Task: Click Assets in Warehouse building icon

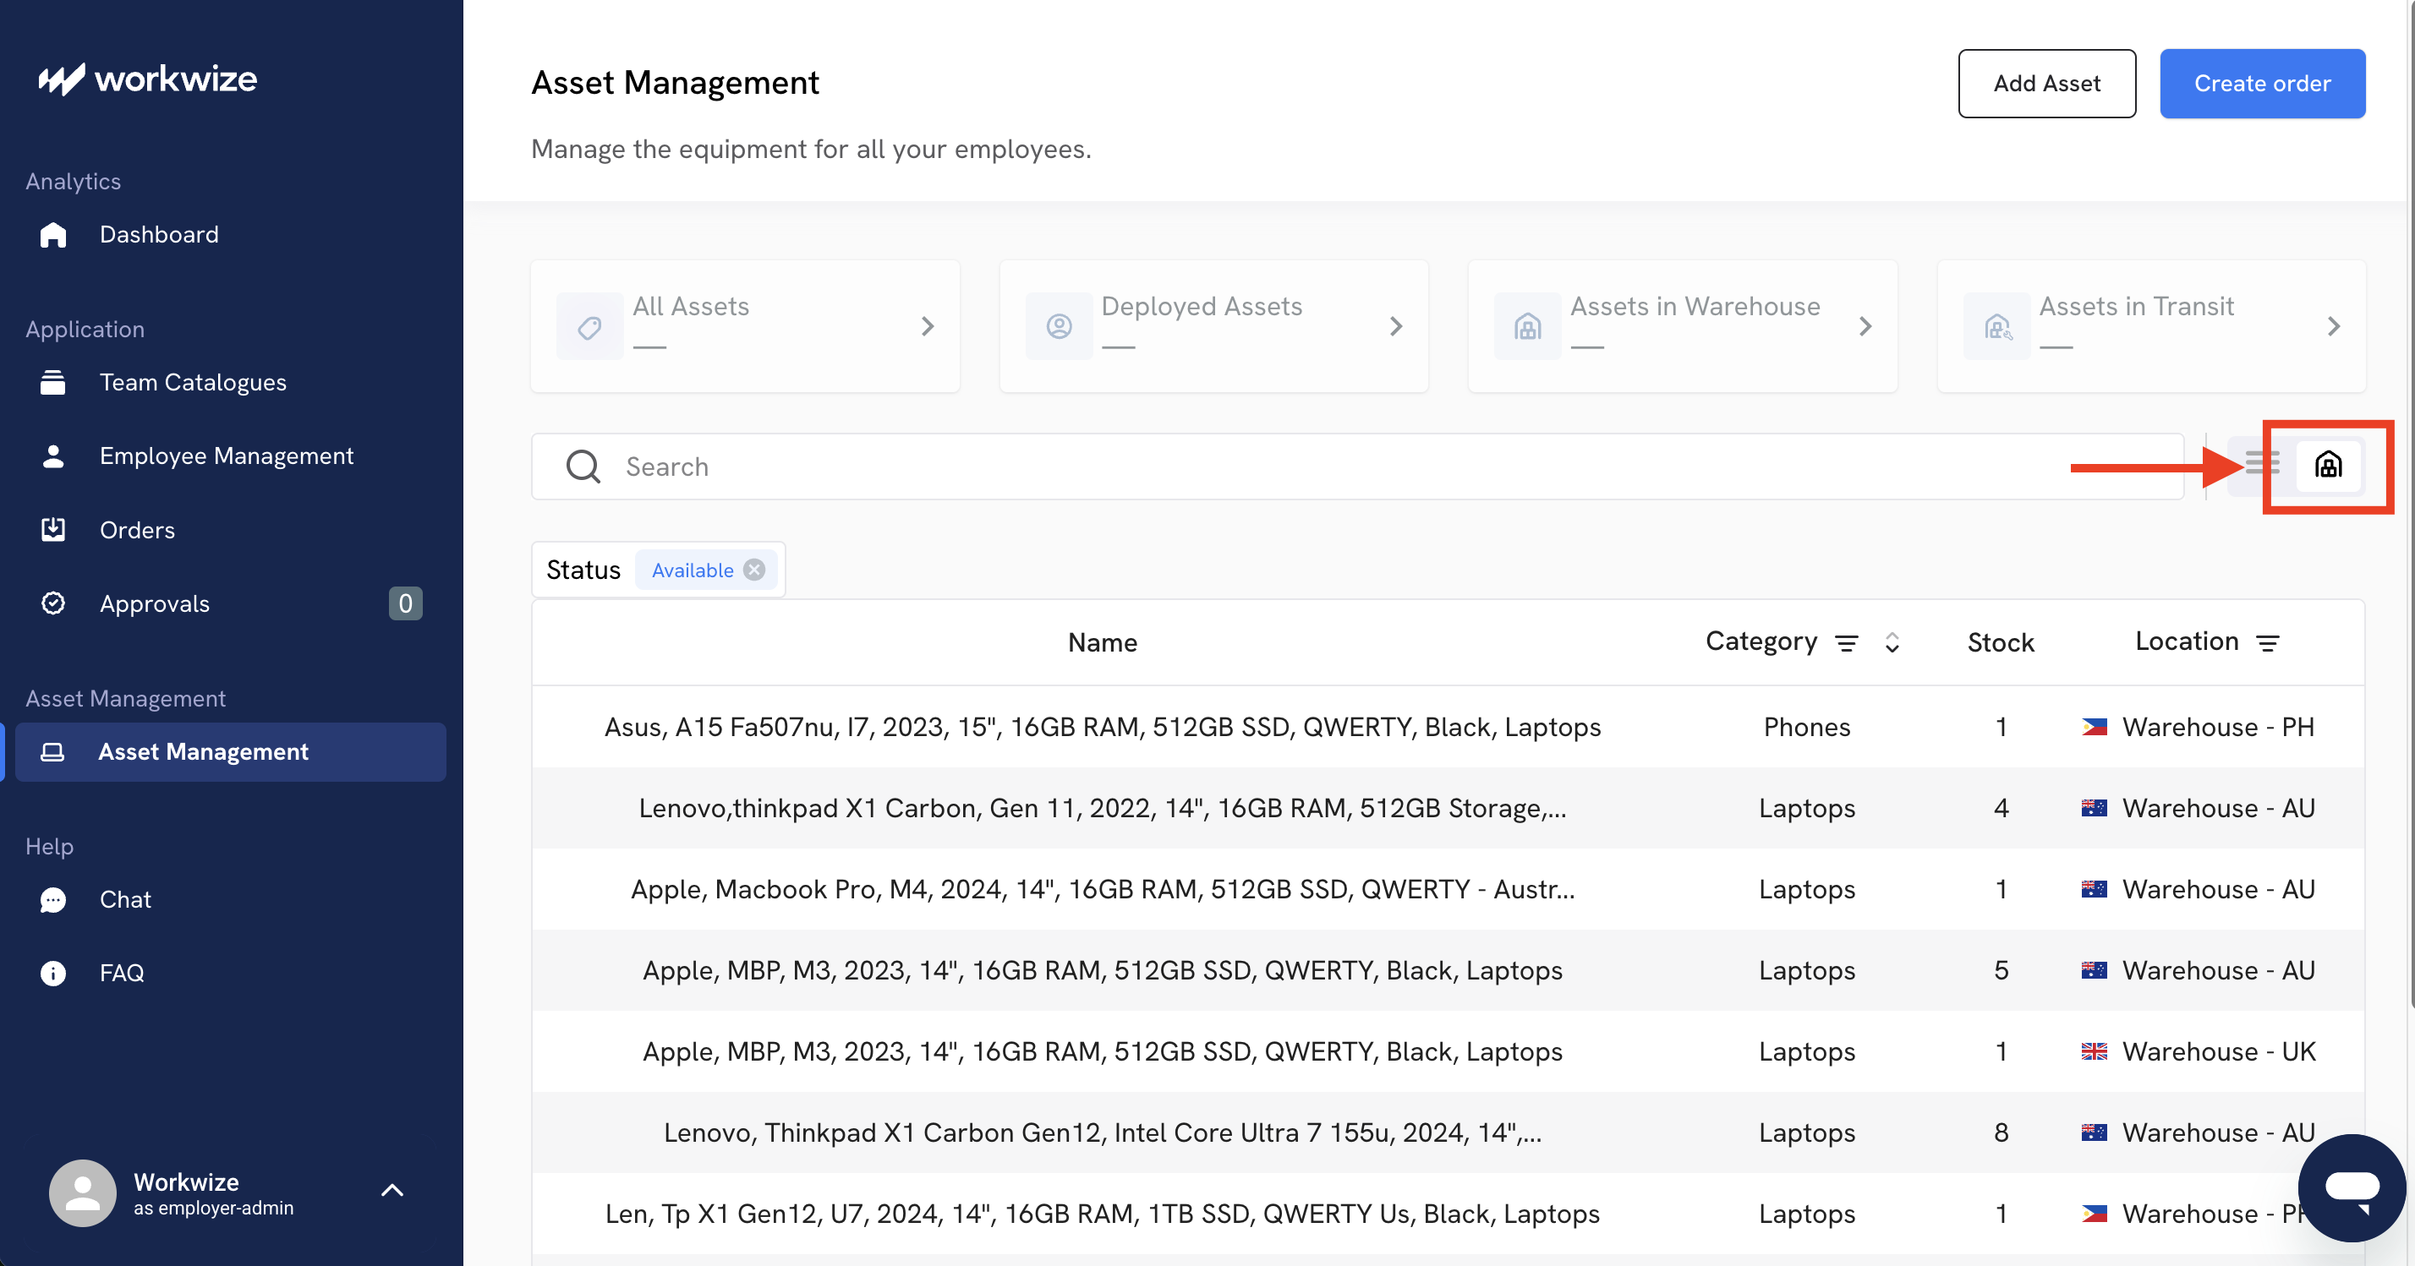Action: [1527, 326]
